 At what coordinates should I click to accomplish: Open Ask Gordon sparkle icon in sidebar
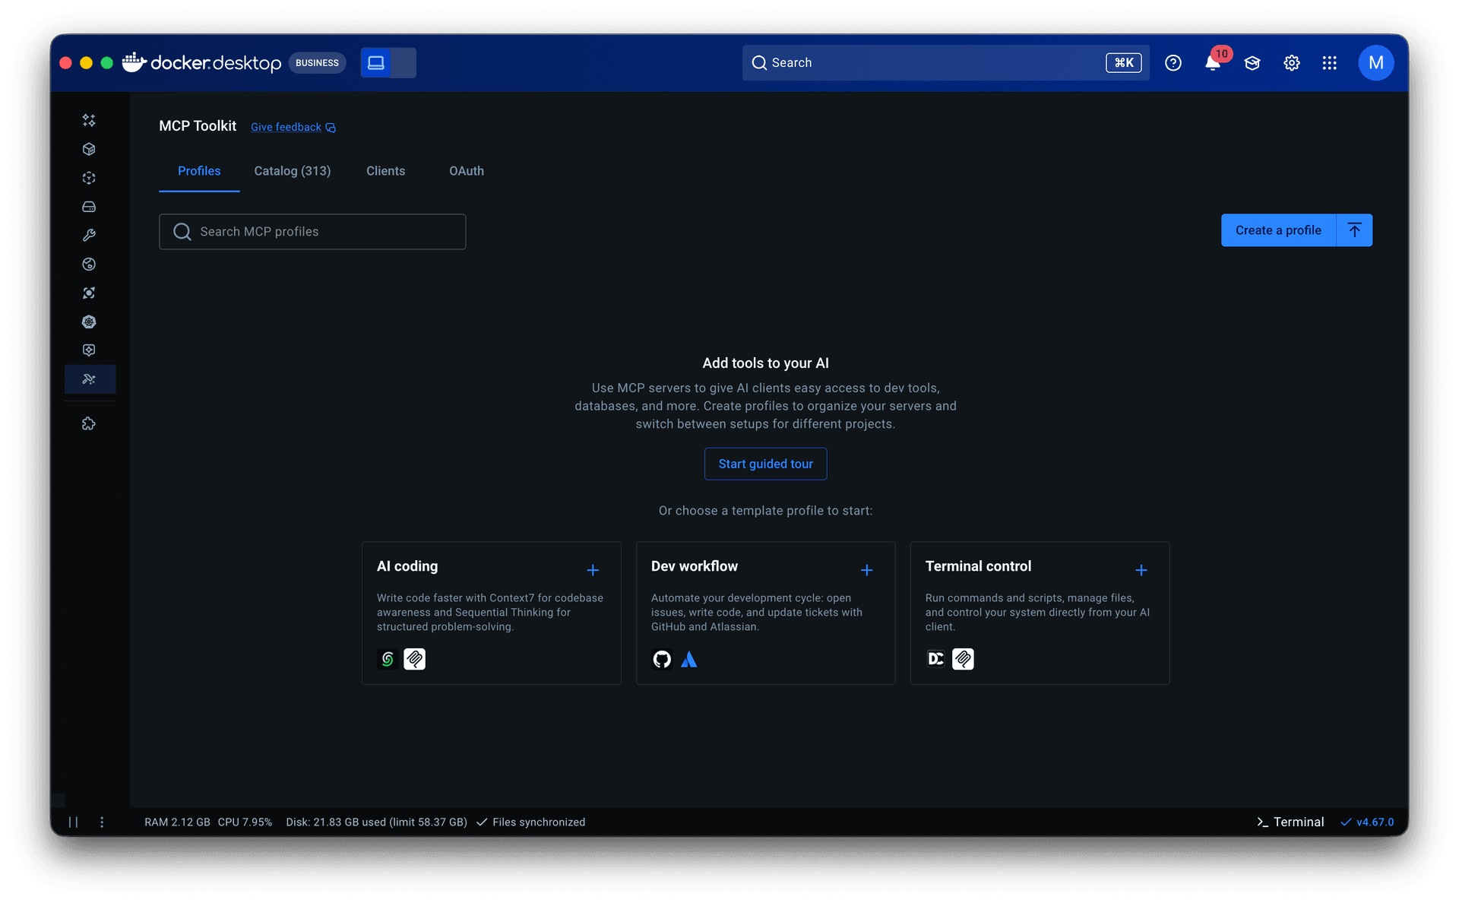pos(89,120)
